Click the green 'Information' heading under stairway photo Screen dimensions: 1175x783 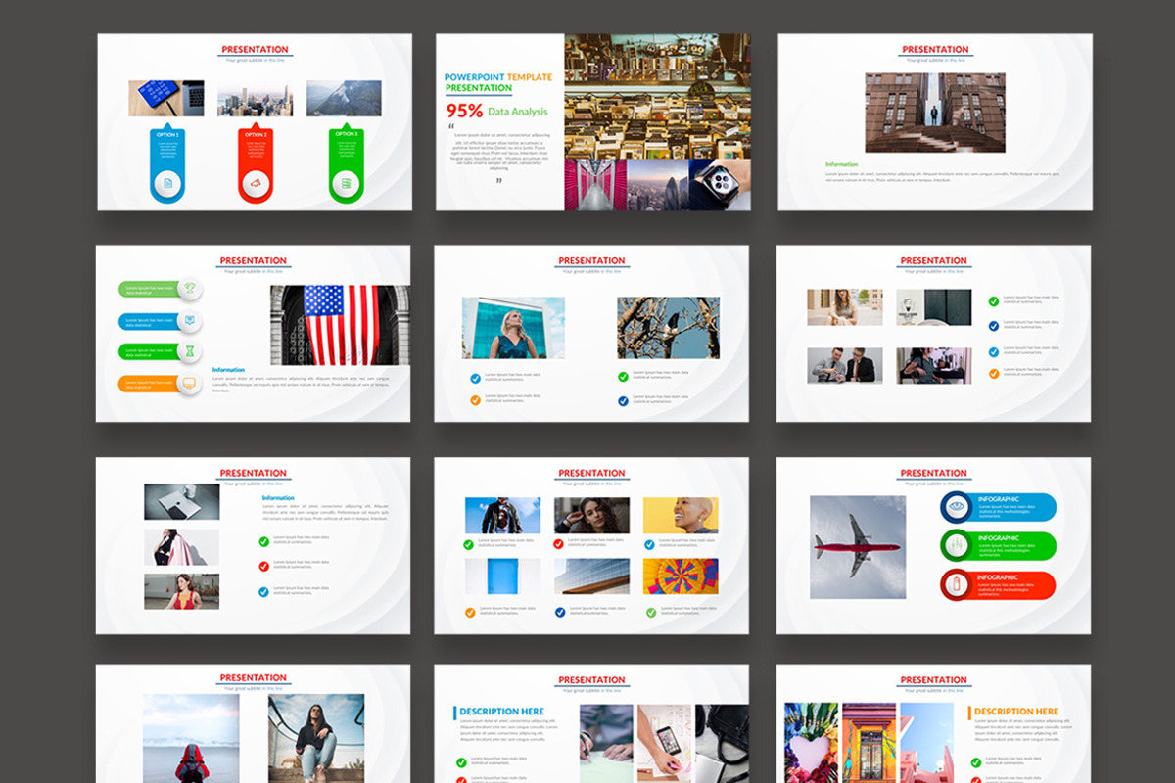click(841, 164)
